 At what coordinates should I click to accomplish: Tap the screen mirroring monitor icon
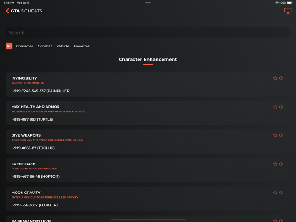pos(288,11)
